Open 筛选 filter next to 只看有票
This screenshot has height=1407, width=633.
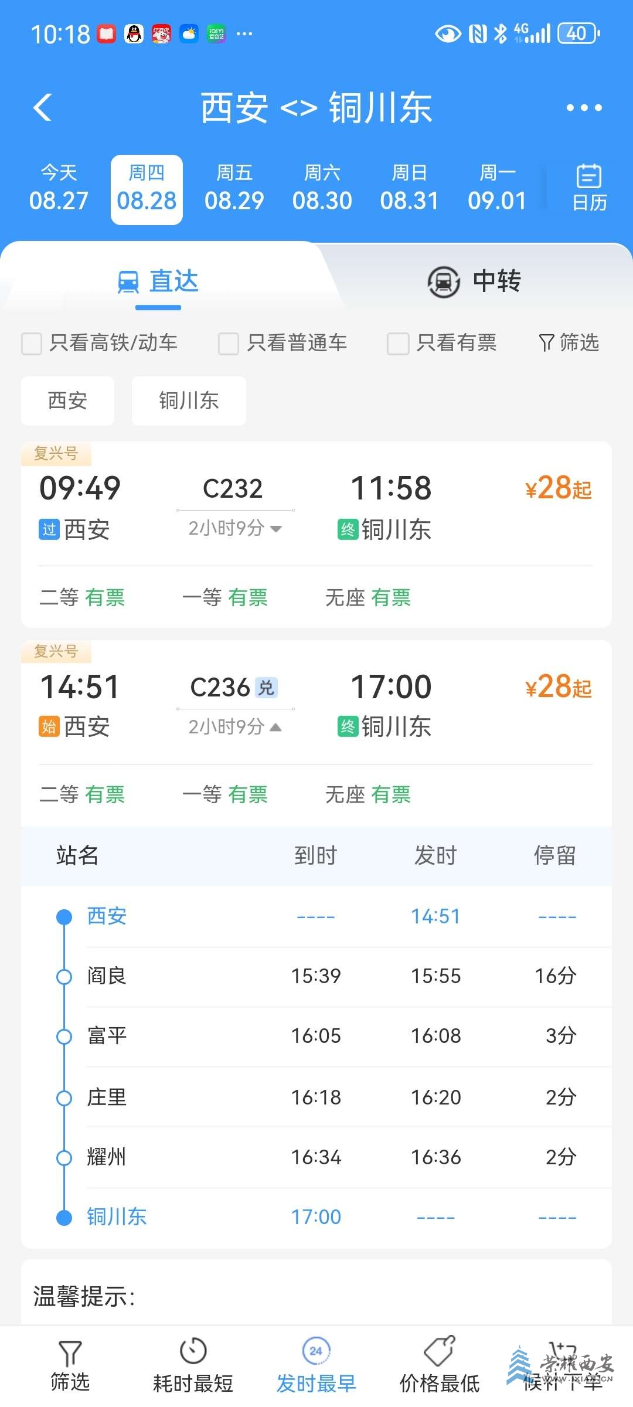point(569,342)
